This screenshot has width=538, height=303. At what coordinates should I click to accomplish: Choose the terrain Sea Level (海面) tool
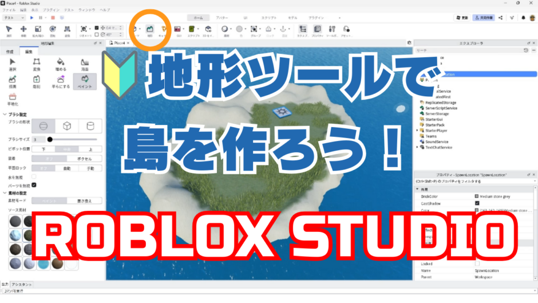[x=85, y=64]
